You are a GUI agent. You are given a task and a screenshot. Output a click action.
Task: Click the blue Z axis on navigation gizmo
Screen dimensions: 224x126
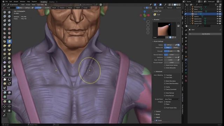(145, 12)
